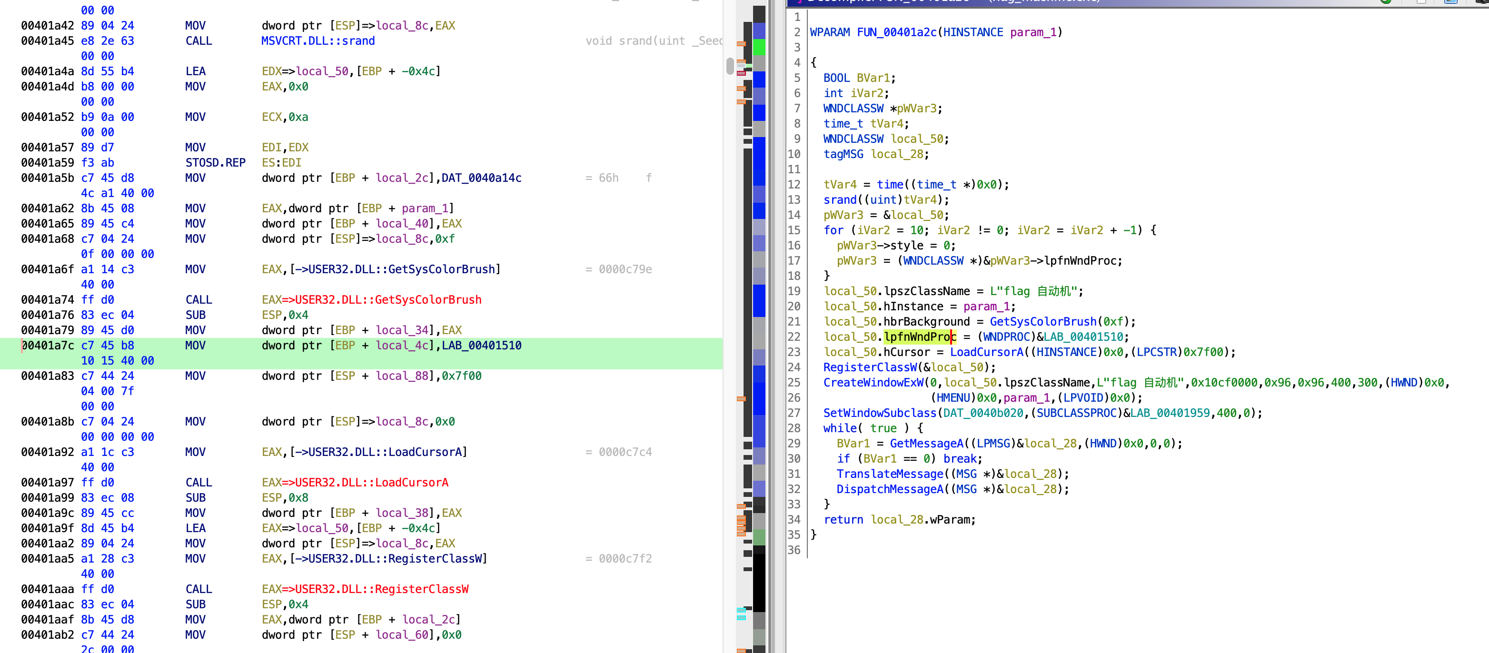Click the 'while' keyword on line 28
1489x653 pixels.
pyautogui.click(x=840, y=427)
